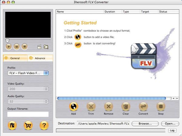
Task: Sort by the Name column header
Action: (80, 12)
